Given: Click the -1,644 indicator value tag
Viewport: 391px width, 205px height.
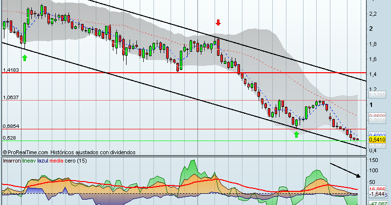Looking at the screenshot, I should (377, 194).
